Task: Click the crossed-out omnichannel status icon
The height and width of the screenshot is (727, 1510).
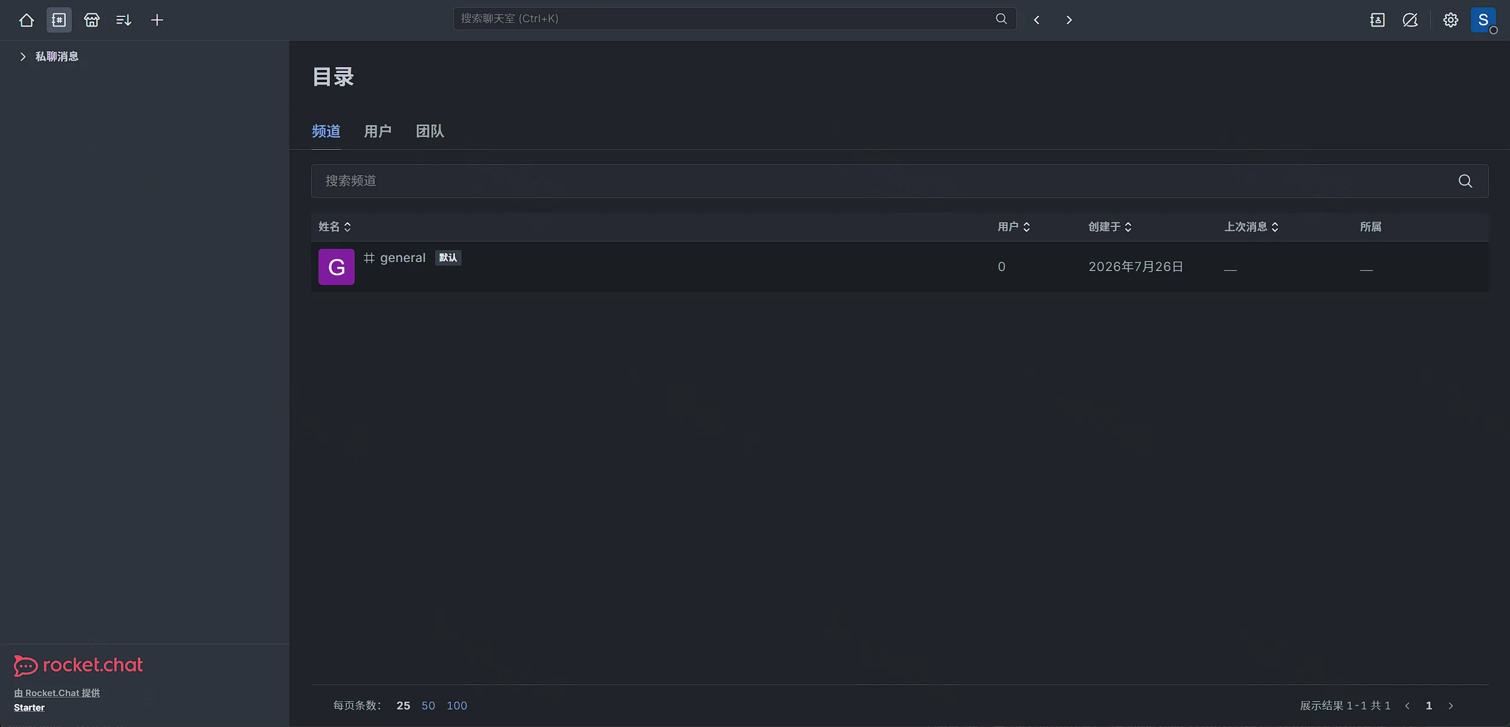Action: (x=1410, y=20)
